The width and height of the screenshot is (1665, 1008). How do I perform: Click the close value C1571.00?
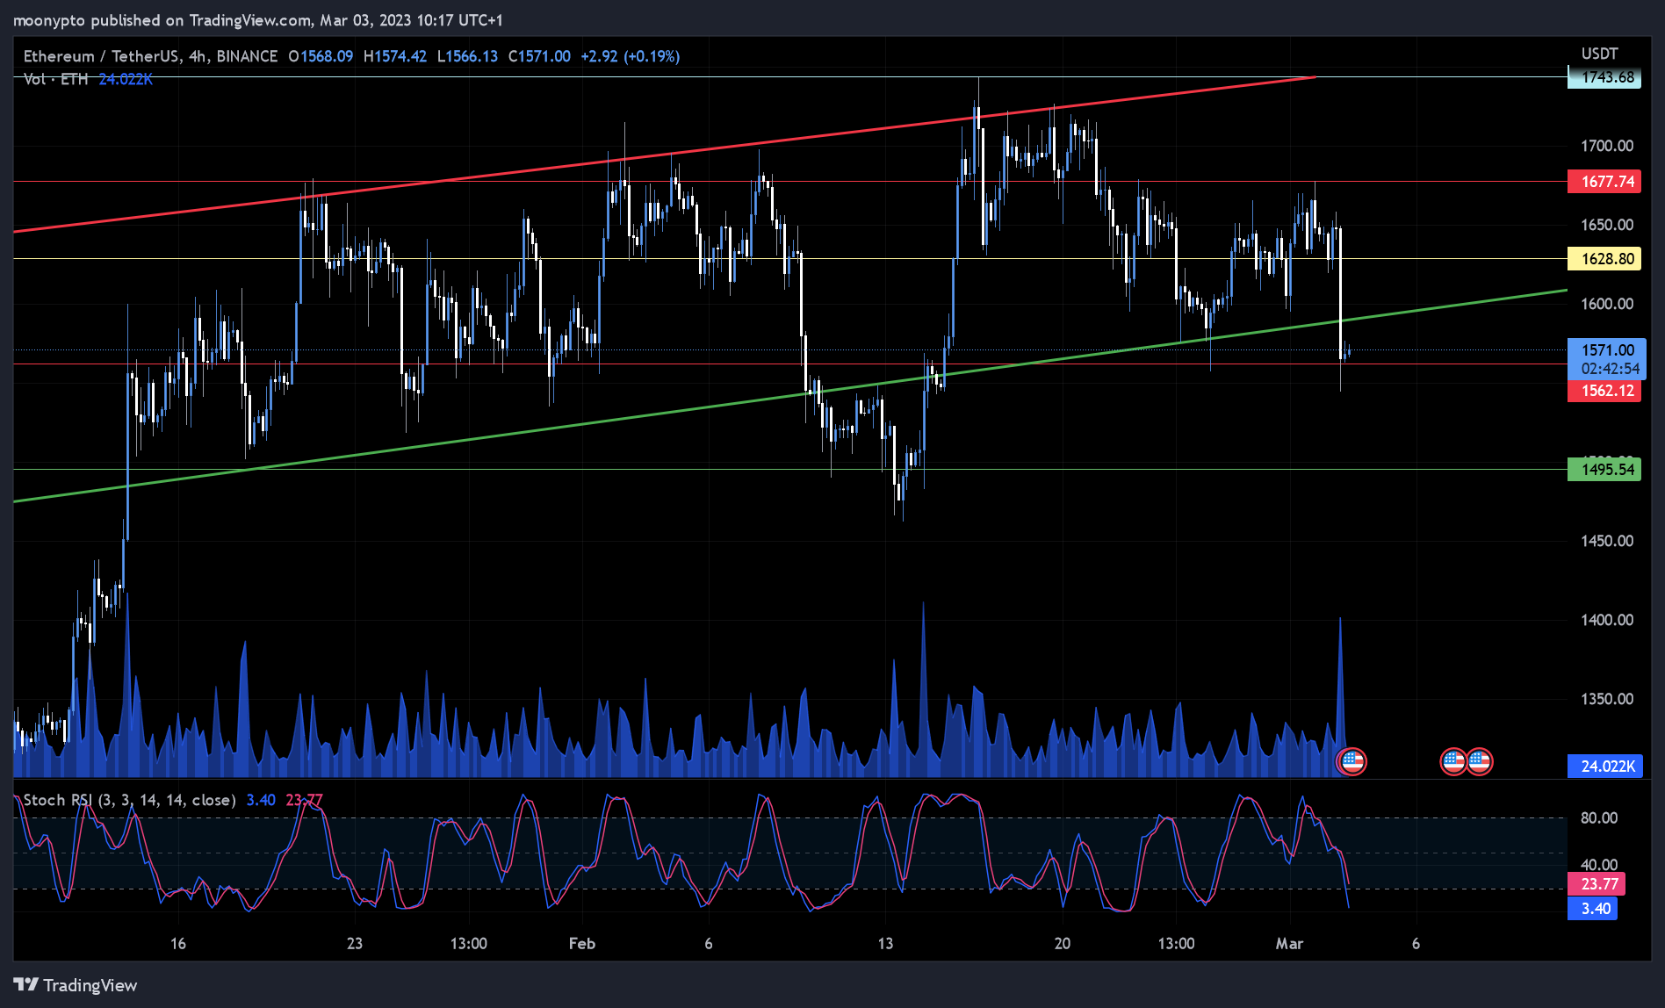[539, 56]
